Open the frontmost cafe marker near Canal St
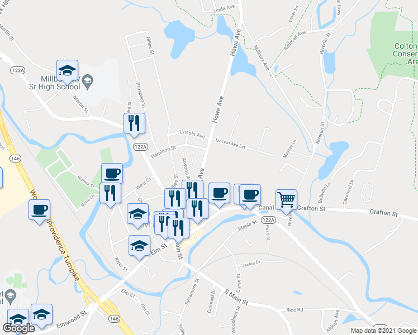 [250, 195]
